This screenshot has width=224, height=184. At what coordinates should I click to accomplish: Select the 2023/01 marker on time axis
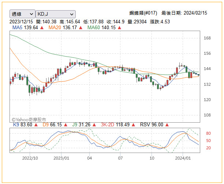pyautogui.click(x=61, y=158)
